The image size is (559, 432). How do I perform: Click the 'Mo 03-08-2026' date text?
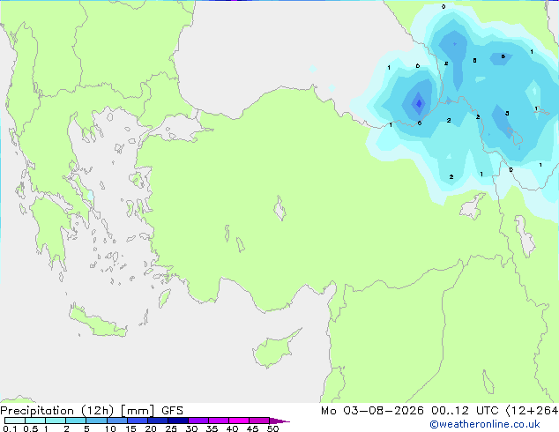click(372, 411)
